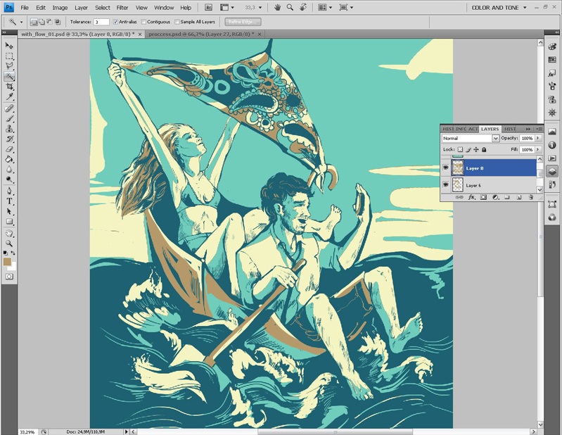
Task: Select the Crop tool
Action: [9, 86]
